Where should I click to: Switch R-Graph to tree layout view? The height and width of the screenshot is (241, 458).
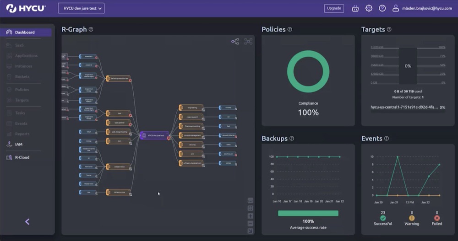pyautogui.click(x=235, y=42)
